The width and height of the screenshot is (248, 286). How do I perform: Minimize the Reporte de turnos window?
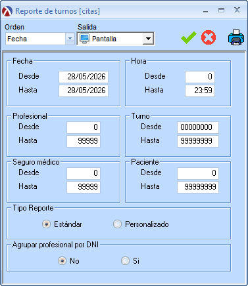pyautogui.click(x=205, y=11)
